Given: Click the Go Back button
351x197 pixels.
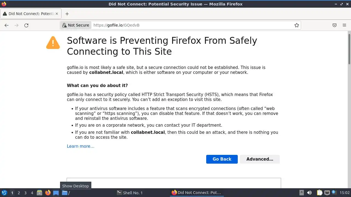Looking at the screenshot, I should point(222,159).
